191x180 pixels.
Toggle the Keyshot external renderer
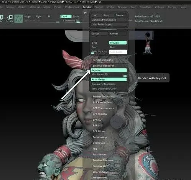click(x=109, y=70)
